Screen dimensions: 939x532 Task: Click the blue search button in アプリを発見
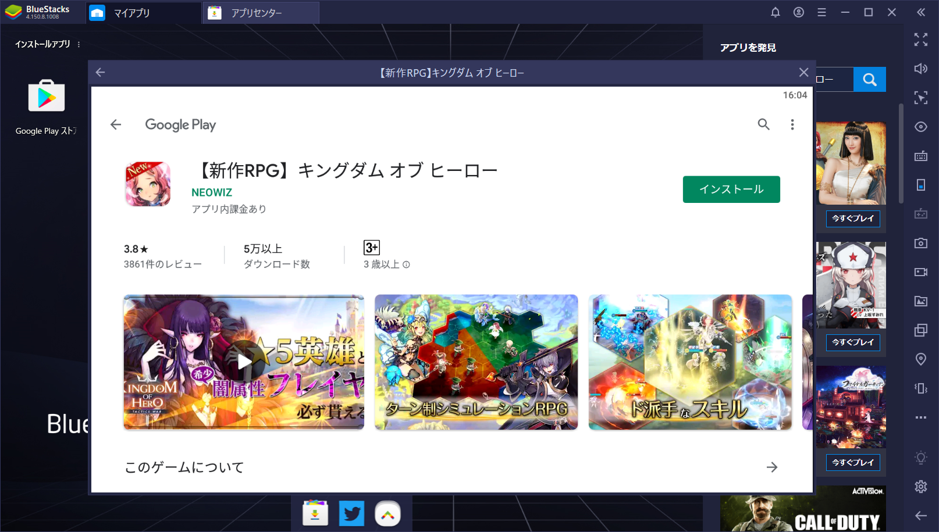pyautogui.click(x=870, y=80)
